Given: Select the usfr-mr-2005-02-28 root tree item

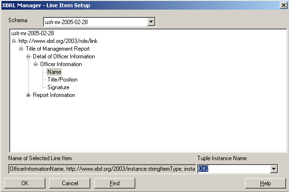Looking at the screenshot, I should pyautogui.click(x=33, y=33).
